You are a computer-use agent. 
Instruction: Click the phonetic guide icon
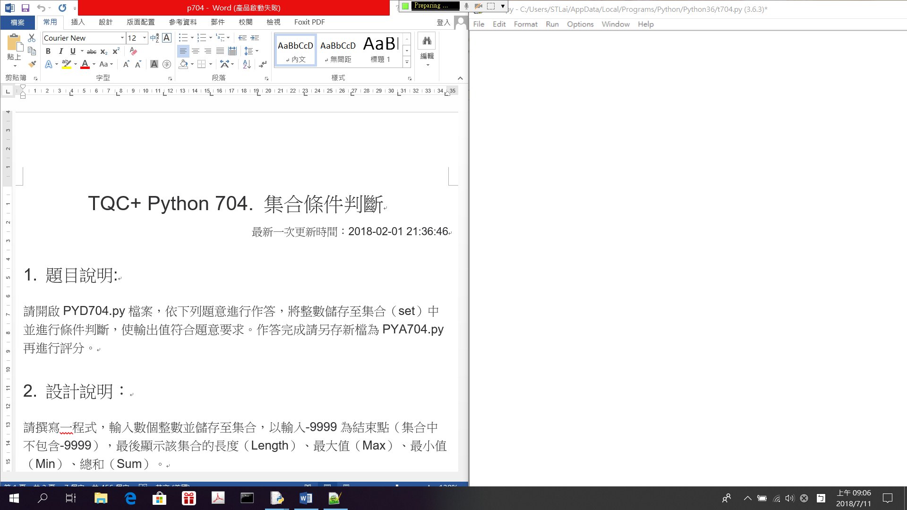click(154, 38)
